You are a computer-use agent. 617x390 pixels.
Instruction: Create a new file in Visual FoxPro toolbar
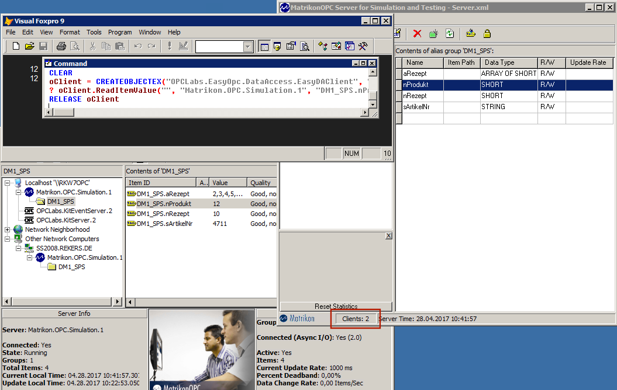tap(16, 46)
